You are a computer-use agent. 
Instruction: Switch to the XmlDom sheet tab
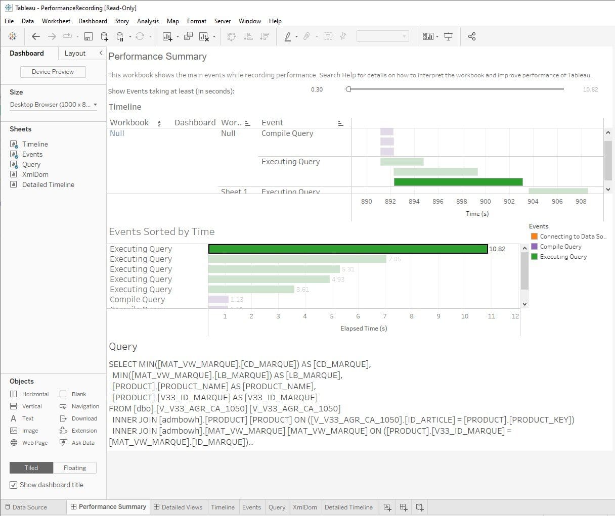[x=305, y=507]
